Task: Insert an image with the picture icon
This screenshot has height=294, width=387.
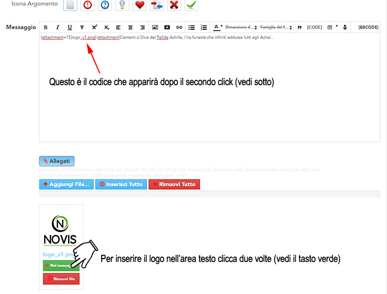Action: point(155,27)
